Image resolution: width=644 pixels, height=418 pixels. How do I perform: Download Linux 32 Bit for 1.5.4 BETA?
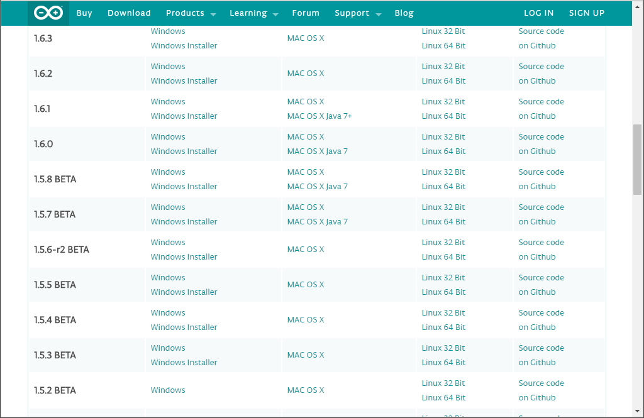point(443,313)
